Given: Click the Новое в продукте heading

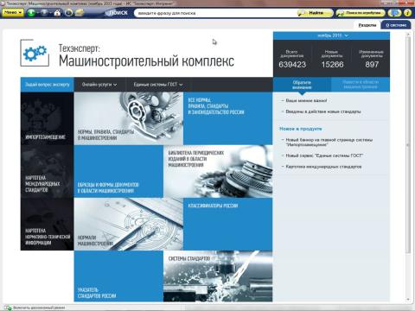Looking at the screenshot, I should pyautogui.click(x=301, y=129).
